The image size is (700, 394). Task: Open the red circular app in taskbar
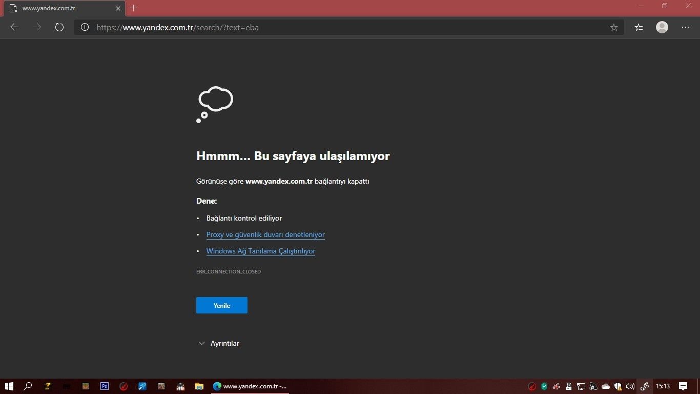[123, 386]
